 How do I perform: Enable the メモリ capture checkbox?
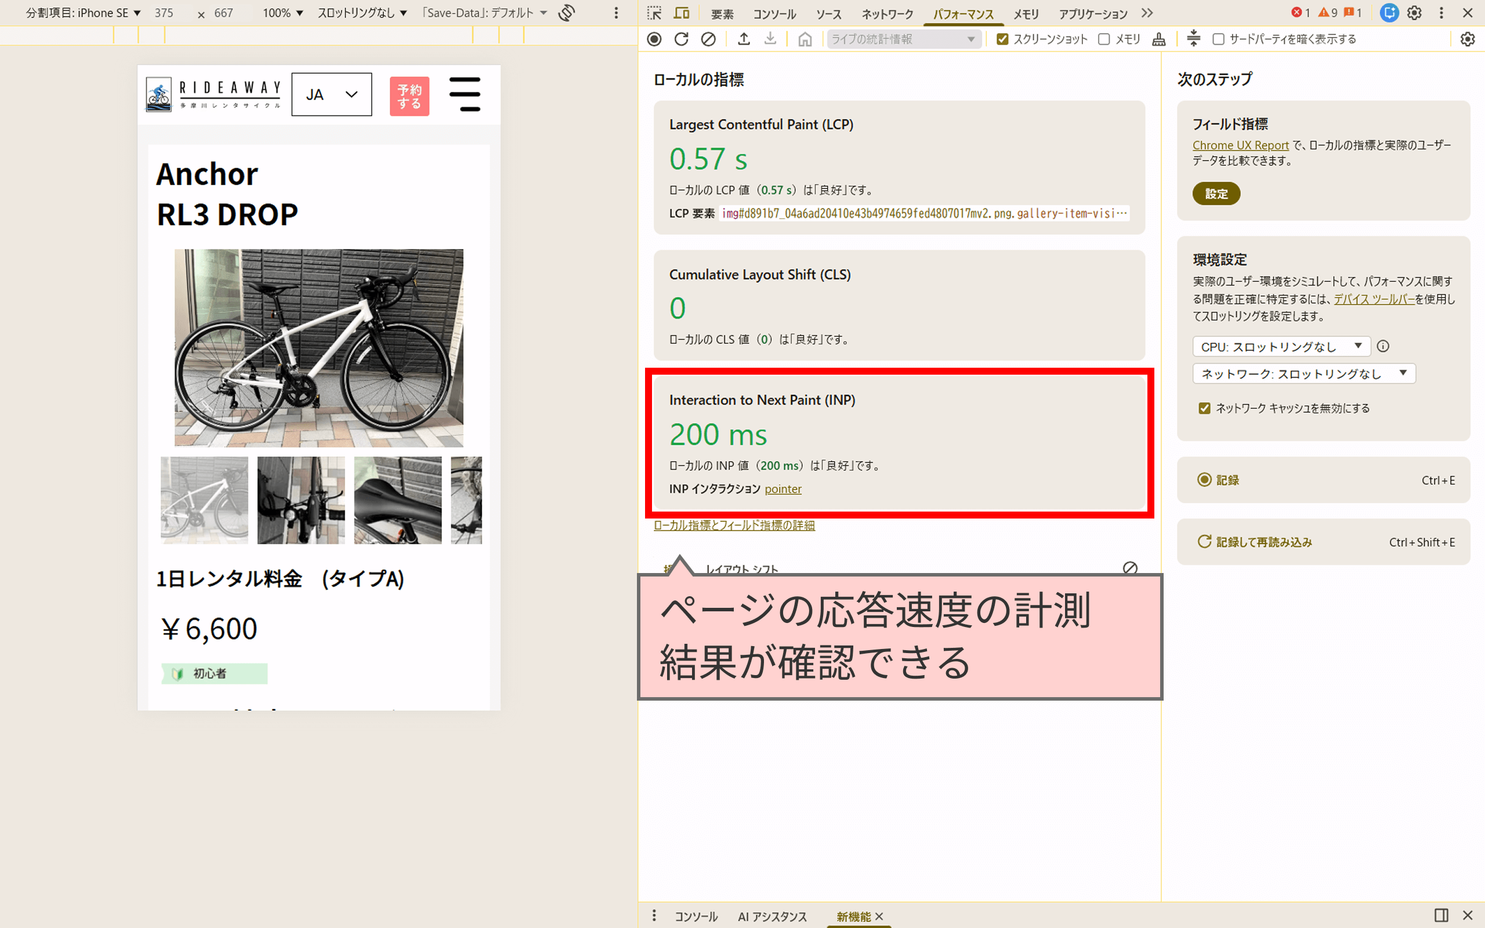coord(1104,39)
